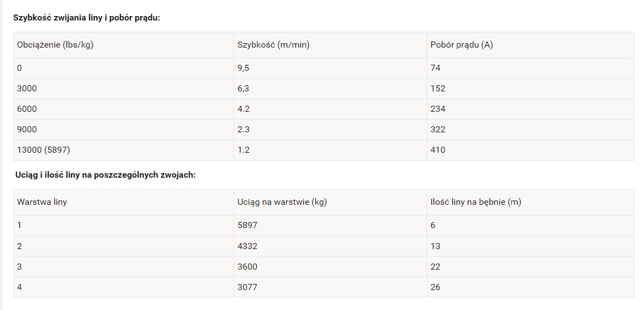Select the 410 current draw value

click(437, 150)
